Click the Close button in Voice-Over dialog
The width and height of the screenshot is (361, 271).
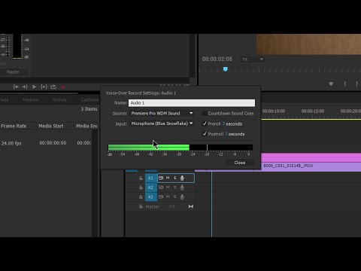click(240, 163)
